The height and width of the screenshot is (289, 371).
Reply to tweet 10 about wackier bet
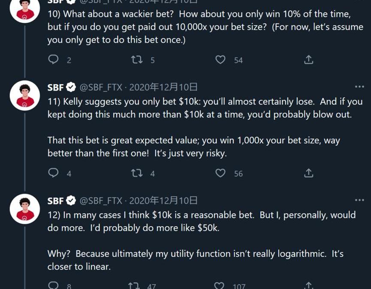click(53, 60)
